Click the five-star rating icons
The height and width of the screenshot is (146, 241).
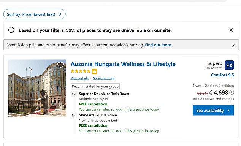[x=81, y=71]
